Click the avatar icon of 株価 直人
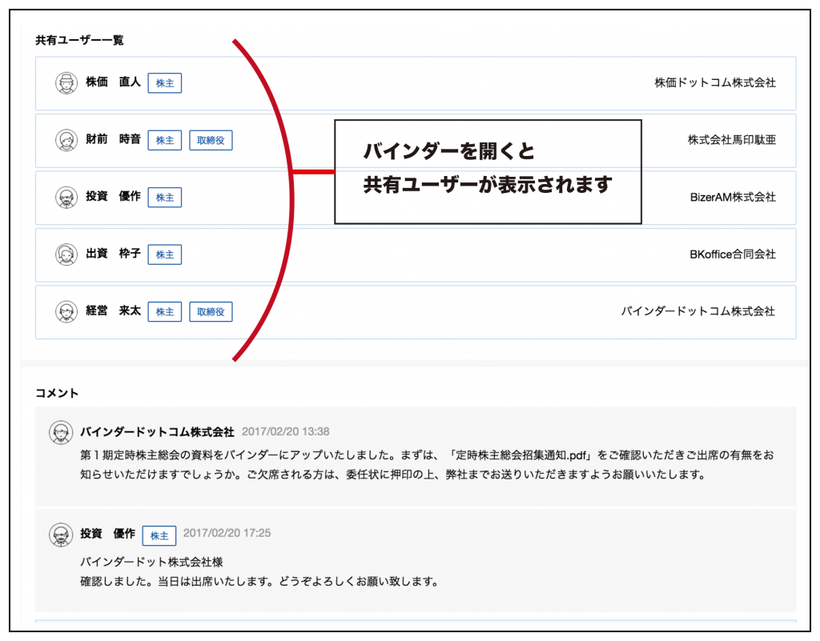This screenshot has height=641, width=820. (66, 82)
